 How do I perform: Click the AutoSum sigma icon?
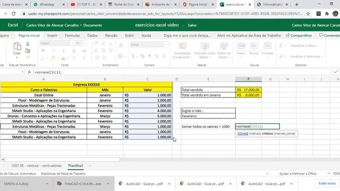coord(281,46)
